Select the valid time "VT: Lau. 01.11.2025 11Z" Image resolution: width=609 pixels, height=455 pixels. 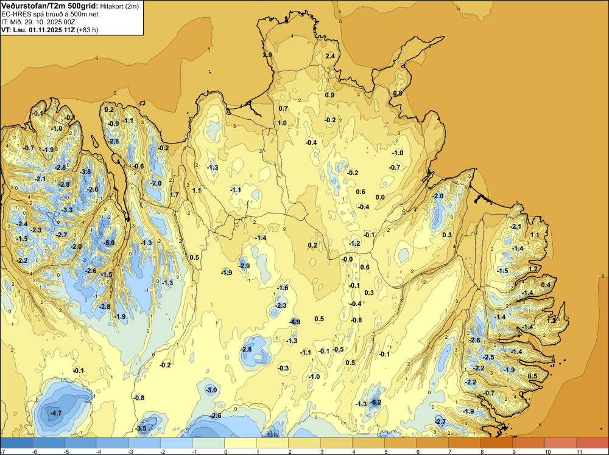[x=38, y=30]
